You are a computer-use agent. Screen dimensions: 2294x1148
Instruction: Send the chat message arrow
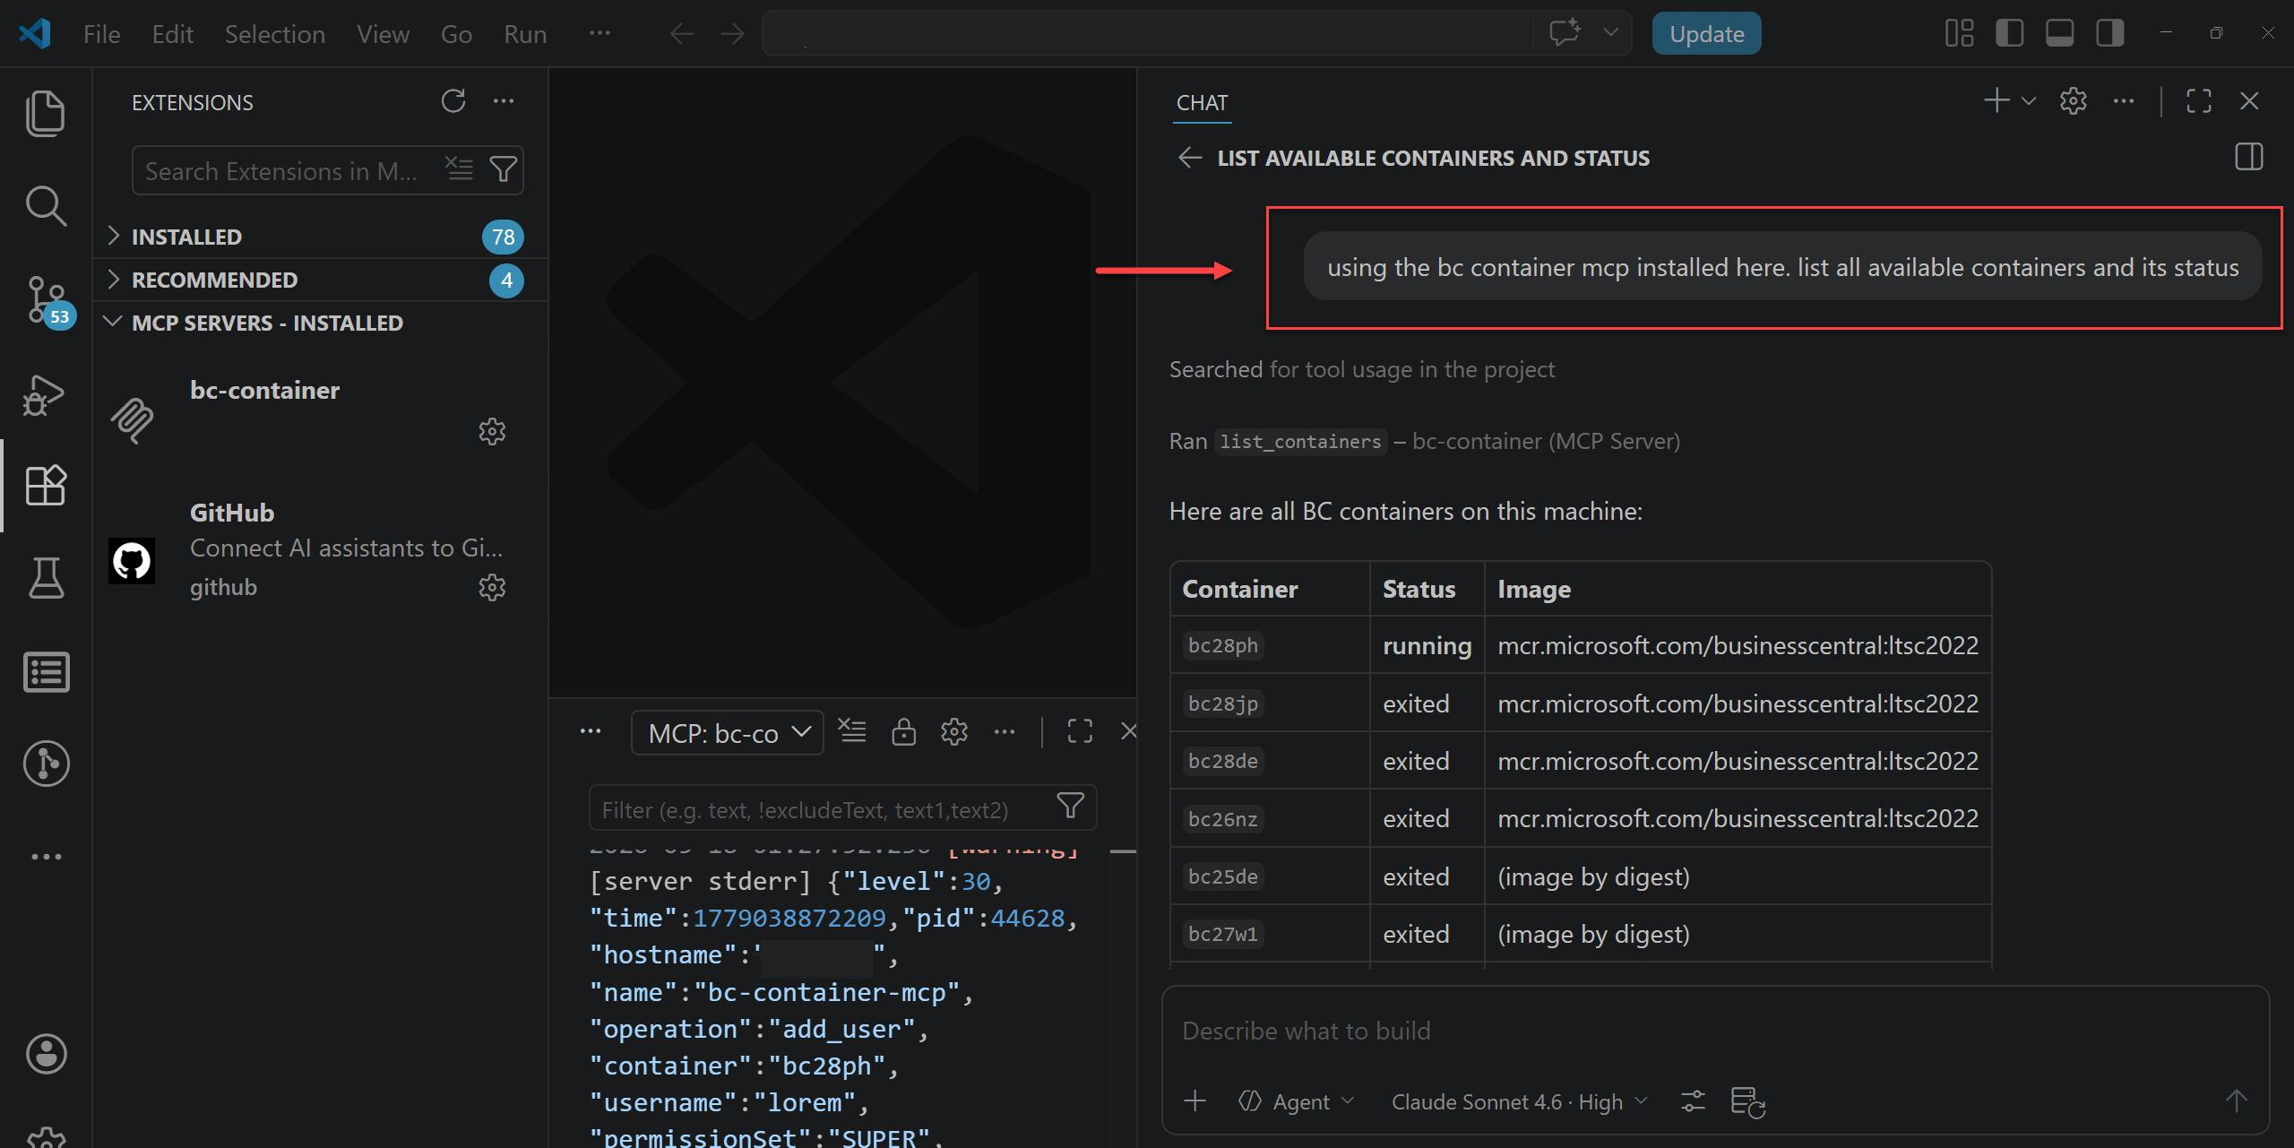coord(2237,1101)
